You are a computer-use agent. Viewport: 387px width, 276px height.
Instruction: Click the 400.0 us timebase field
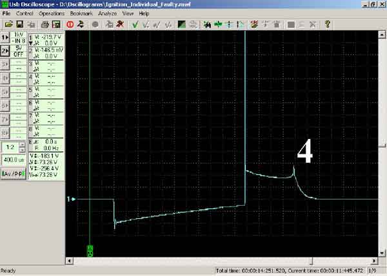tap(14, 160)
